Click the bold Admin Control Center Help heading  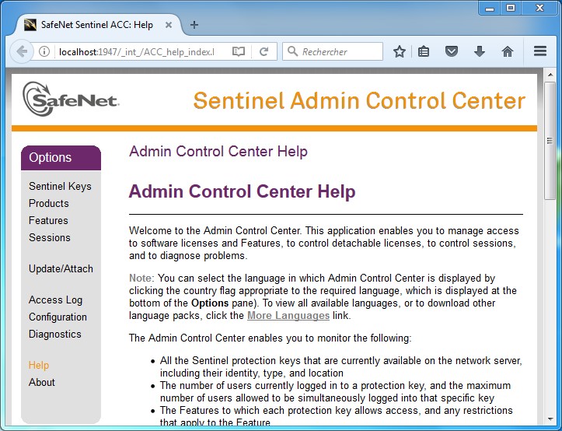coord(242,191)
